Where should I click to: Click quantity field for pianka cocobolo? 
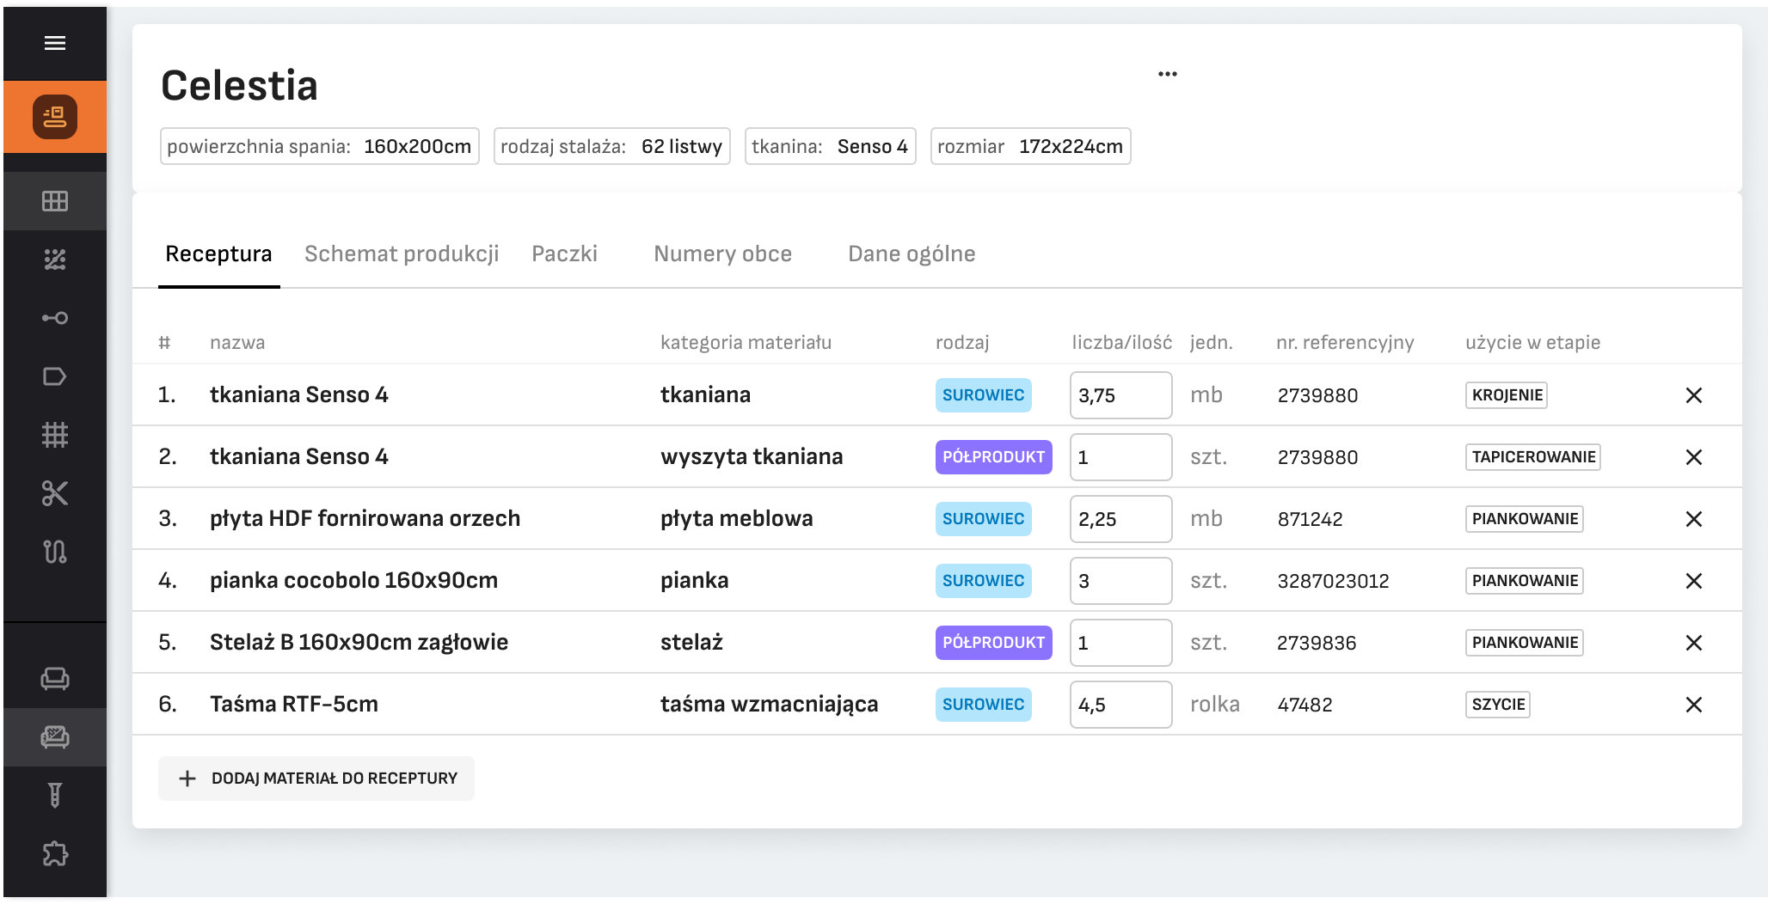coord(1120,581)
